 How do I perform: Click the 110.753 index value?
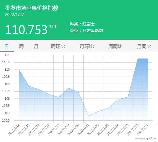(x=26, y=30)
